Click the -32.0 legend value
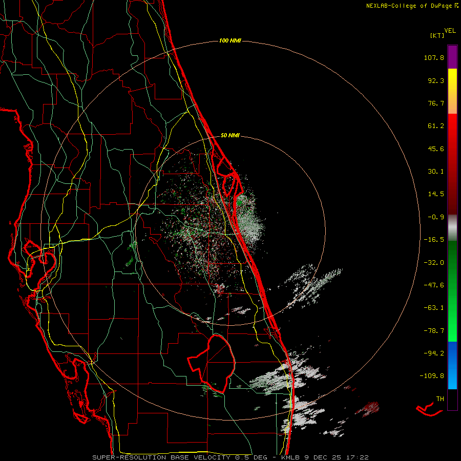Viewport: 461px width, 461px height. pyautogui.click(x=434, y=263)
